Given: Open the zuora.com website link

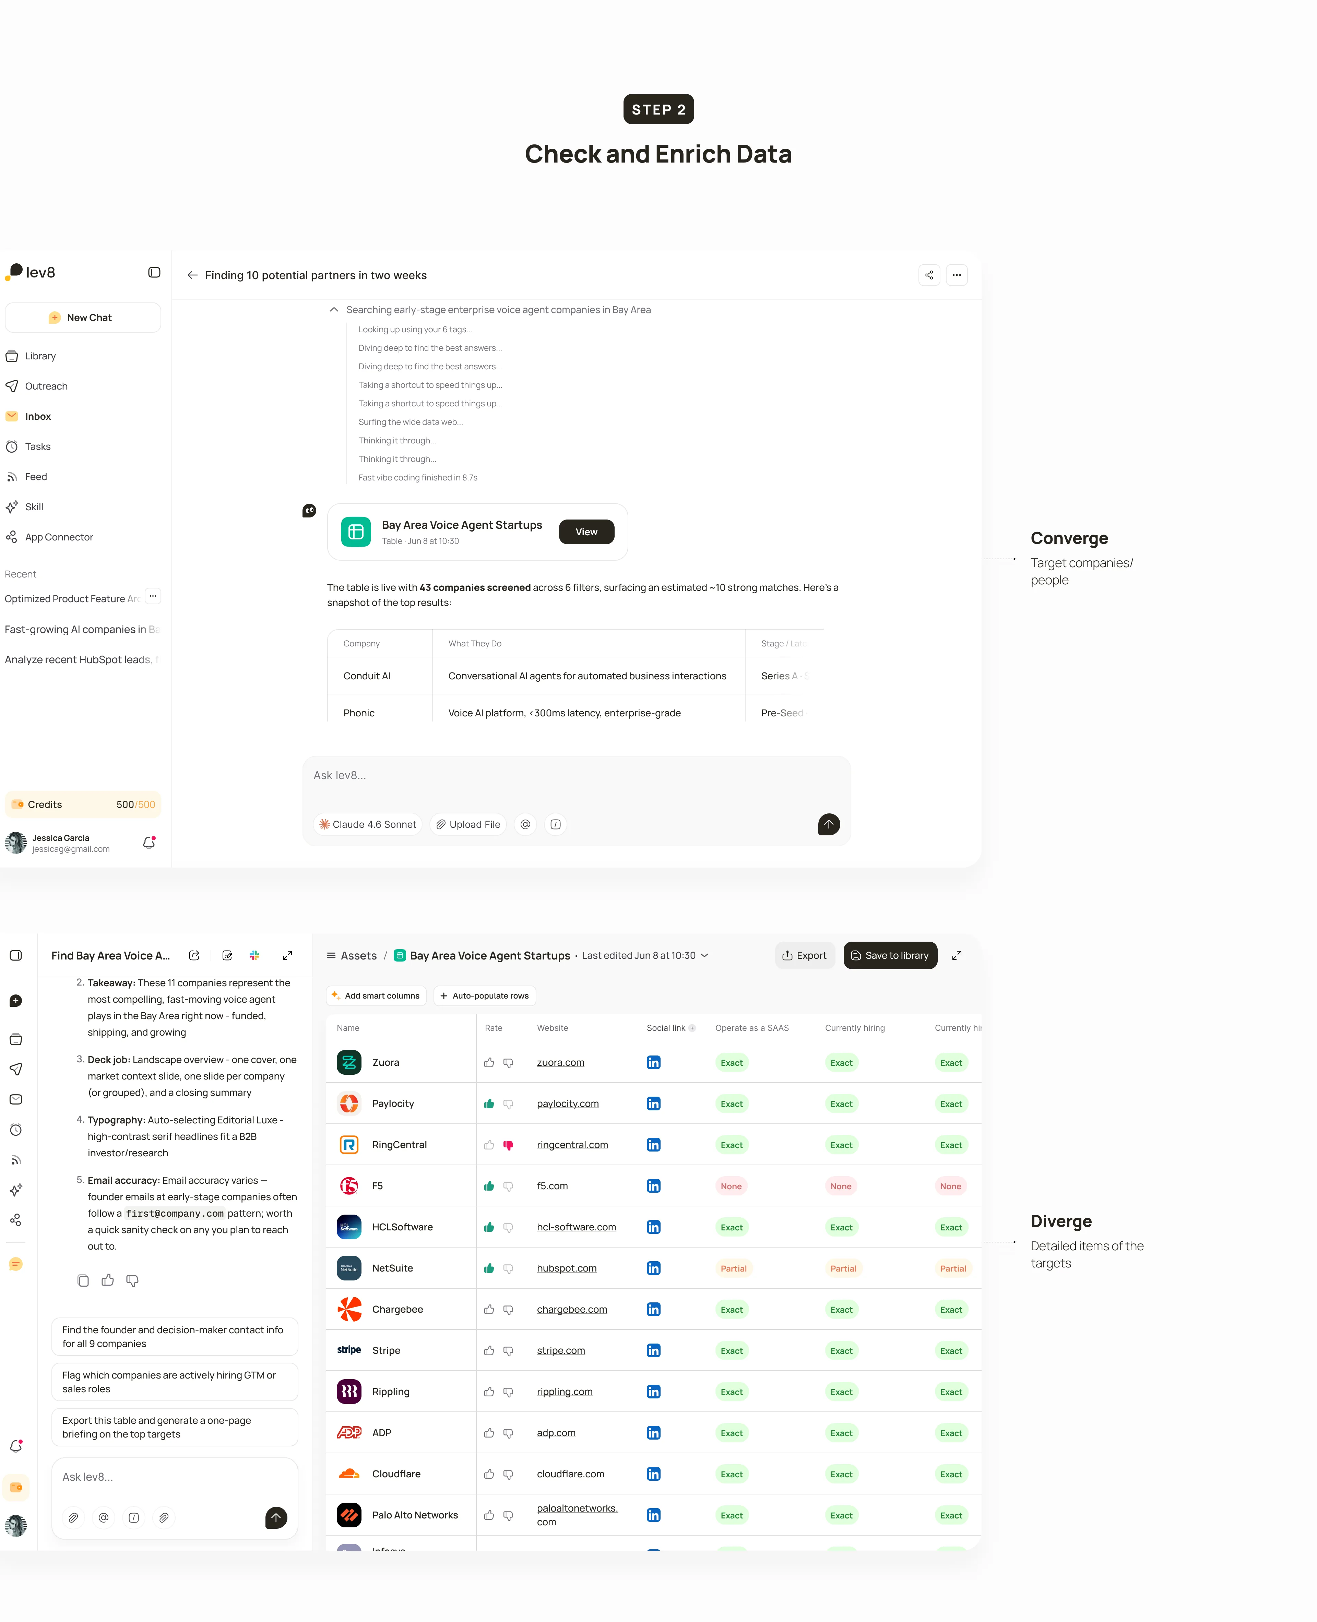Looking at the screenshot, I should [561, 1062].
